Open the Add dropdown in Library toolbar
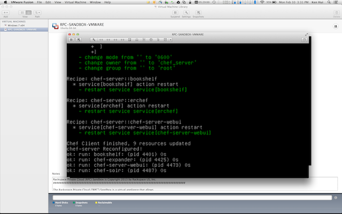Image resolution: width=342 pixels, height=214 pixels. pos(5,13)
